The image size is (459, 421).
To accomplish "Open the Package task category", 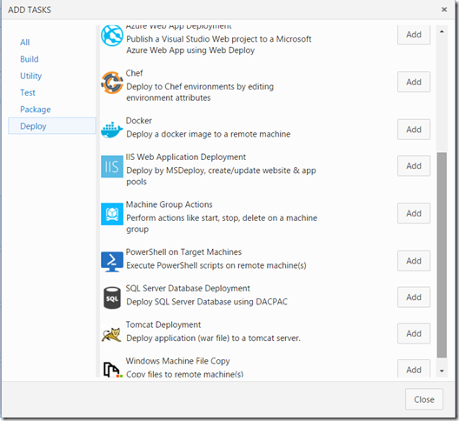I will (35, 110).
